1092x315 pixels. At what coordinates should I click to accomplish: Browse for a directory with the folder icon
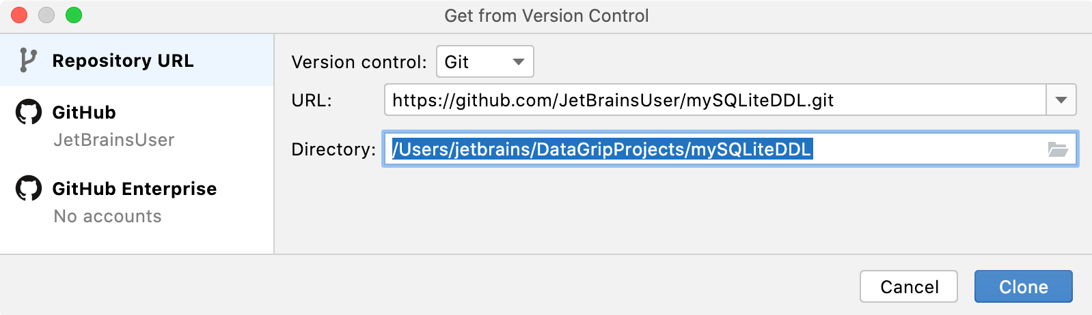click(1058, 149)
